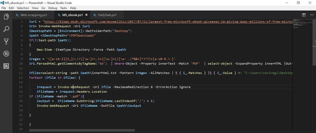Open the Tasks menu

coord(64,8)
